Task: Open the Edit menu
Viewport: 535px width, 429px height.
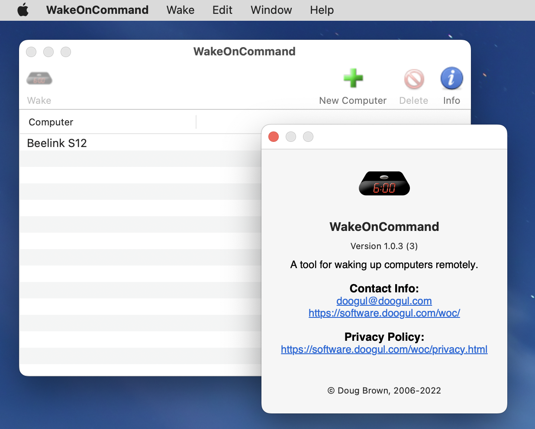Action: [222, 10]
